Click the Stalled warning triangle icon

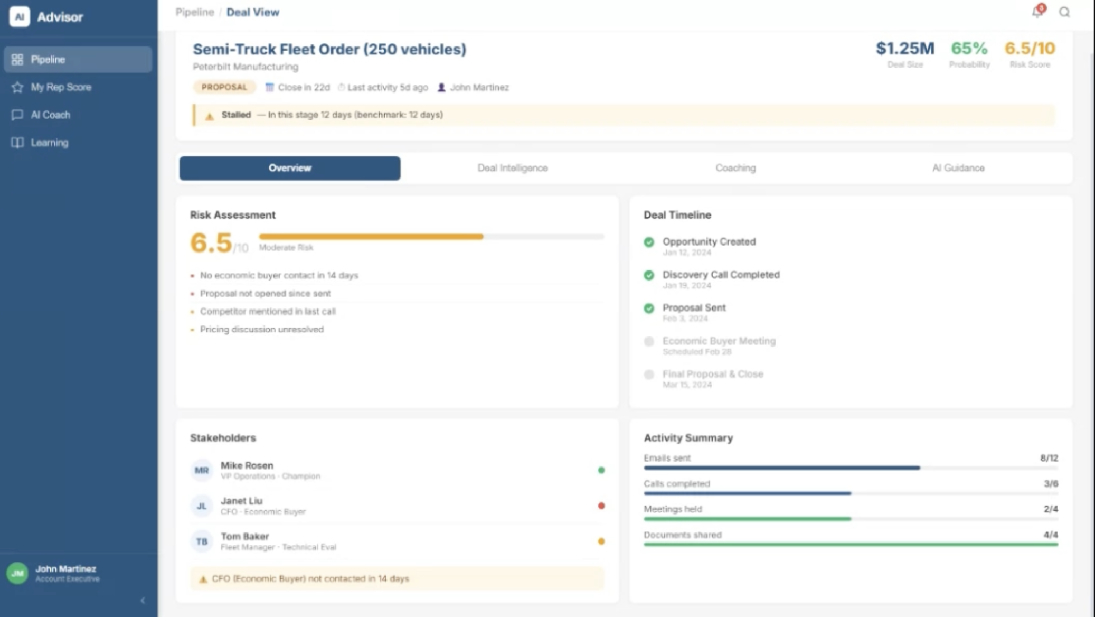[210, 116]
